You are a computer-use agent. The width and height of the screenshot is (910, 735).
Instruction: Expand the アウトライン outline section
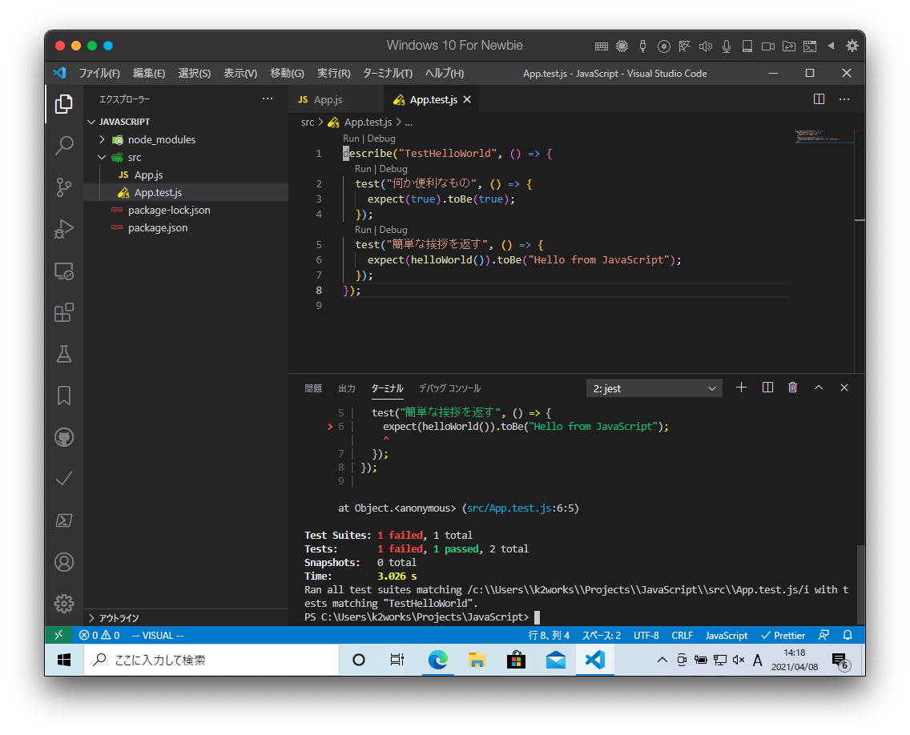(119, 618)
